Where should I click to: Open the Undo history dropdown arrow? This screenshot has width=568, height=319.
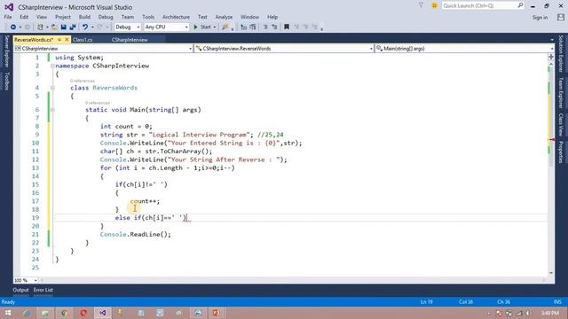[92, 27]
